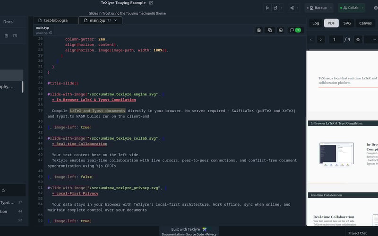This screenshot has width=378, height=236.
Task: Click line number 43 in gutter
Action: (40, 138)
